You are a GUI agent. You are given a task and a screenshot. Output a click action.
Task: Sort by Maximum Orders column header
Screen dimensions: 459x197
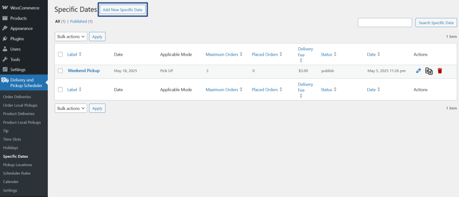pyautogui.click(x=222, y=54)
